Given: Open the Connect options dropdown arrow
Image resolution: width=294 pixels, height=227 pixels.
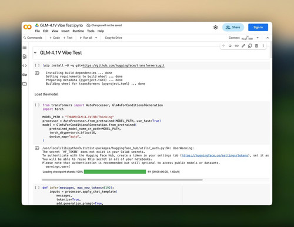Looking at the screenshot, I should click(258, 38).
